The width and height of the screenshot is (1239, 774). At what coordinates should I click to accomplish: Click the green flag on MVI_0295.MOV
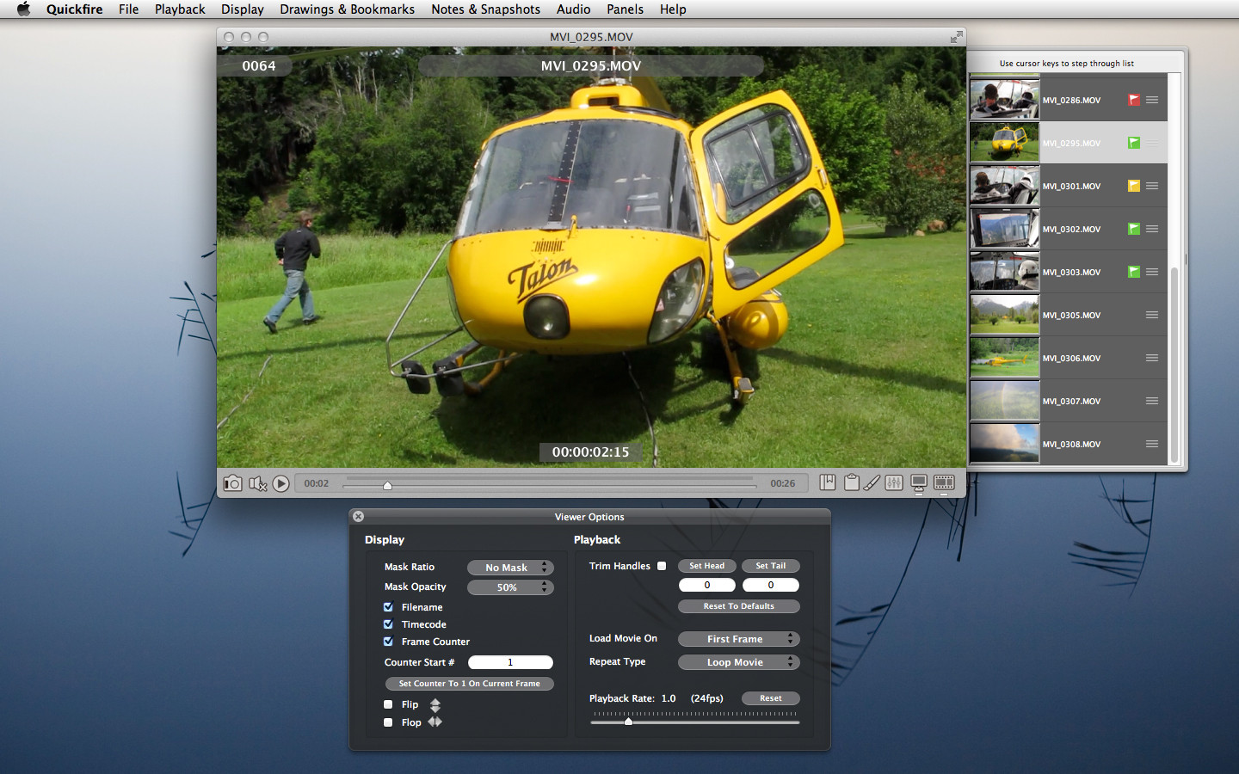(x=1134, y=143)
